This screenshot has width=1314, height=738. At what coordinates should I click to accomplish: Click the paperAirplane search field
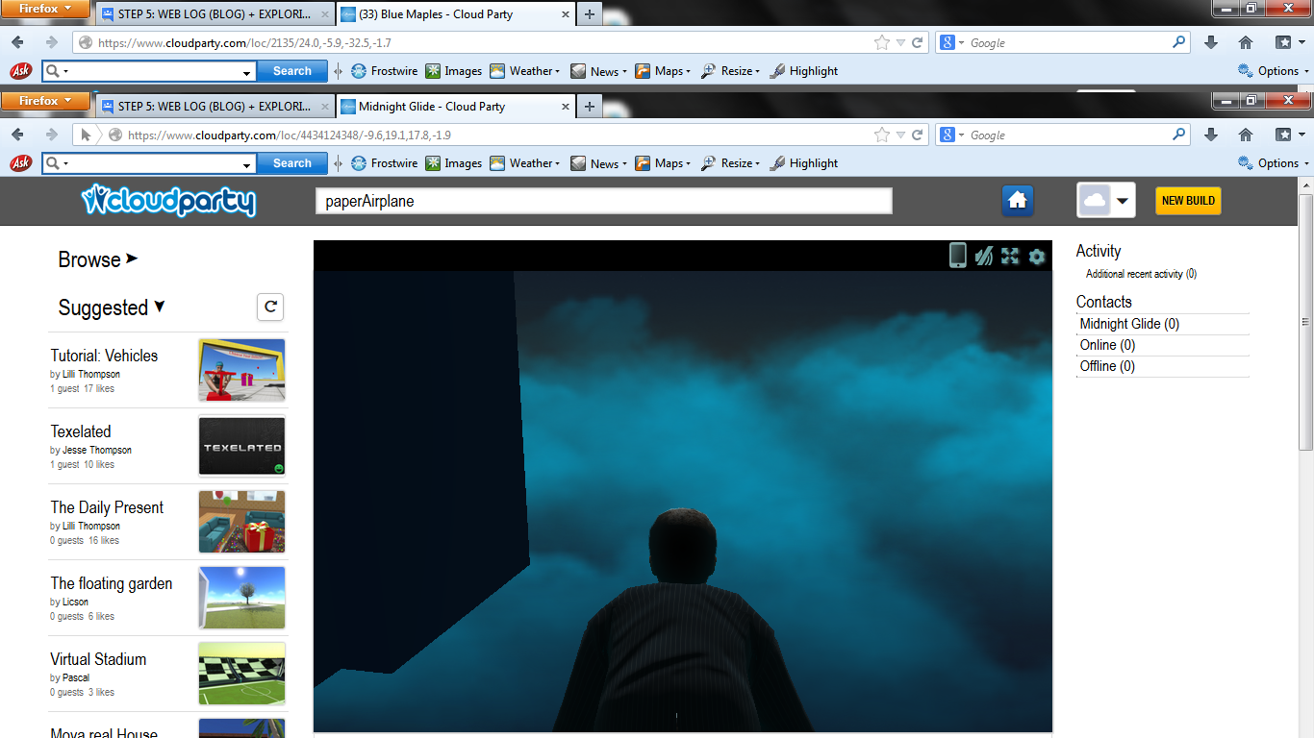tap(604, 201)
